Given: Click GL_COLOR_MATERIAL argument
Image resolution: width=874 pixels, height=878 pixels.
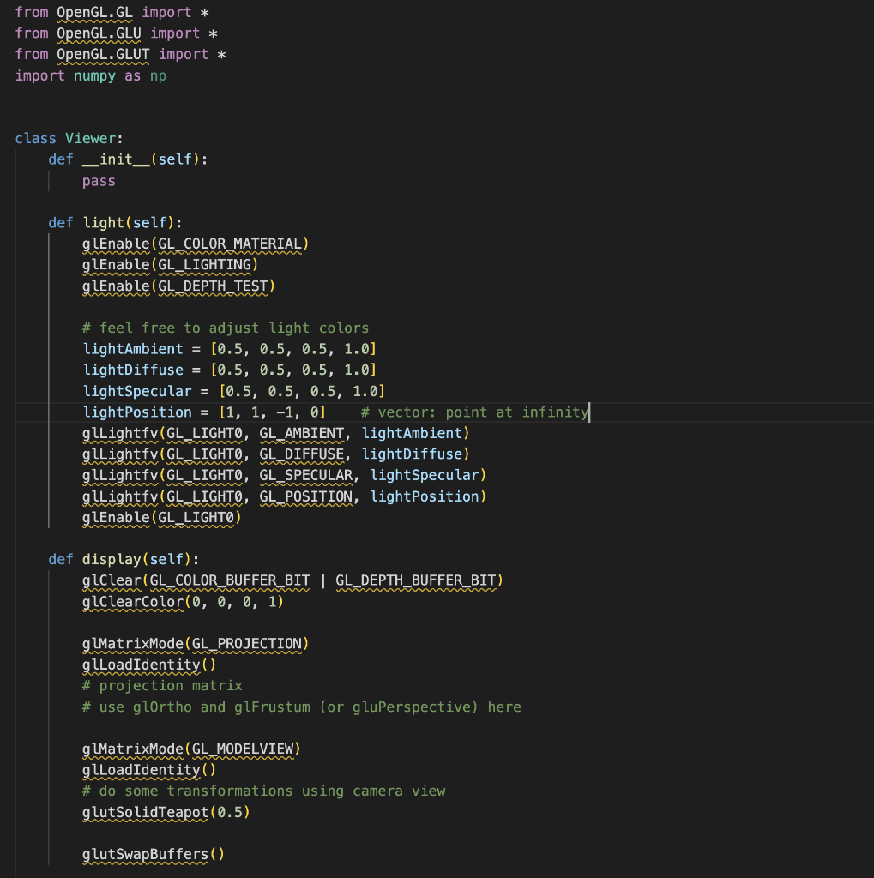Looking at the screenshot, I should click(230, 244).
